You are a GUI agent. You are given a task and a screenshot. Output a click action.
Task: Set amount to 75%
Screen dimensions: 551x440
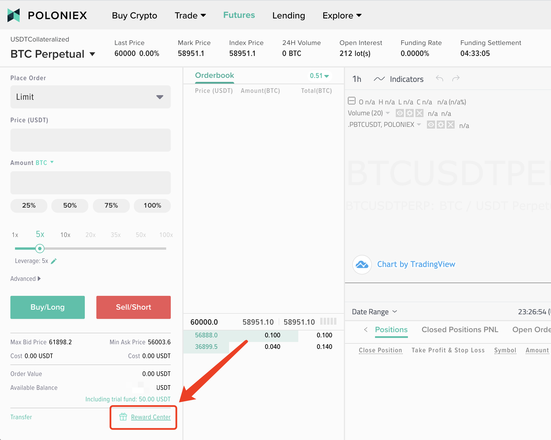[x=111, y=206]
